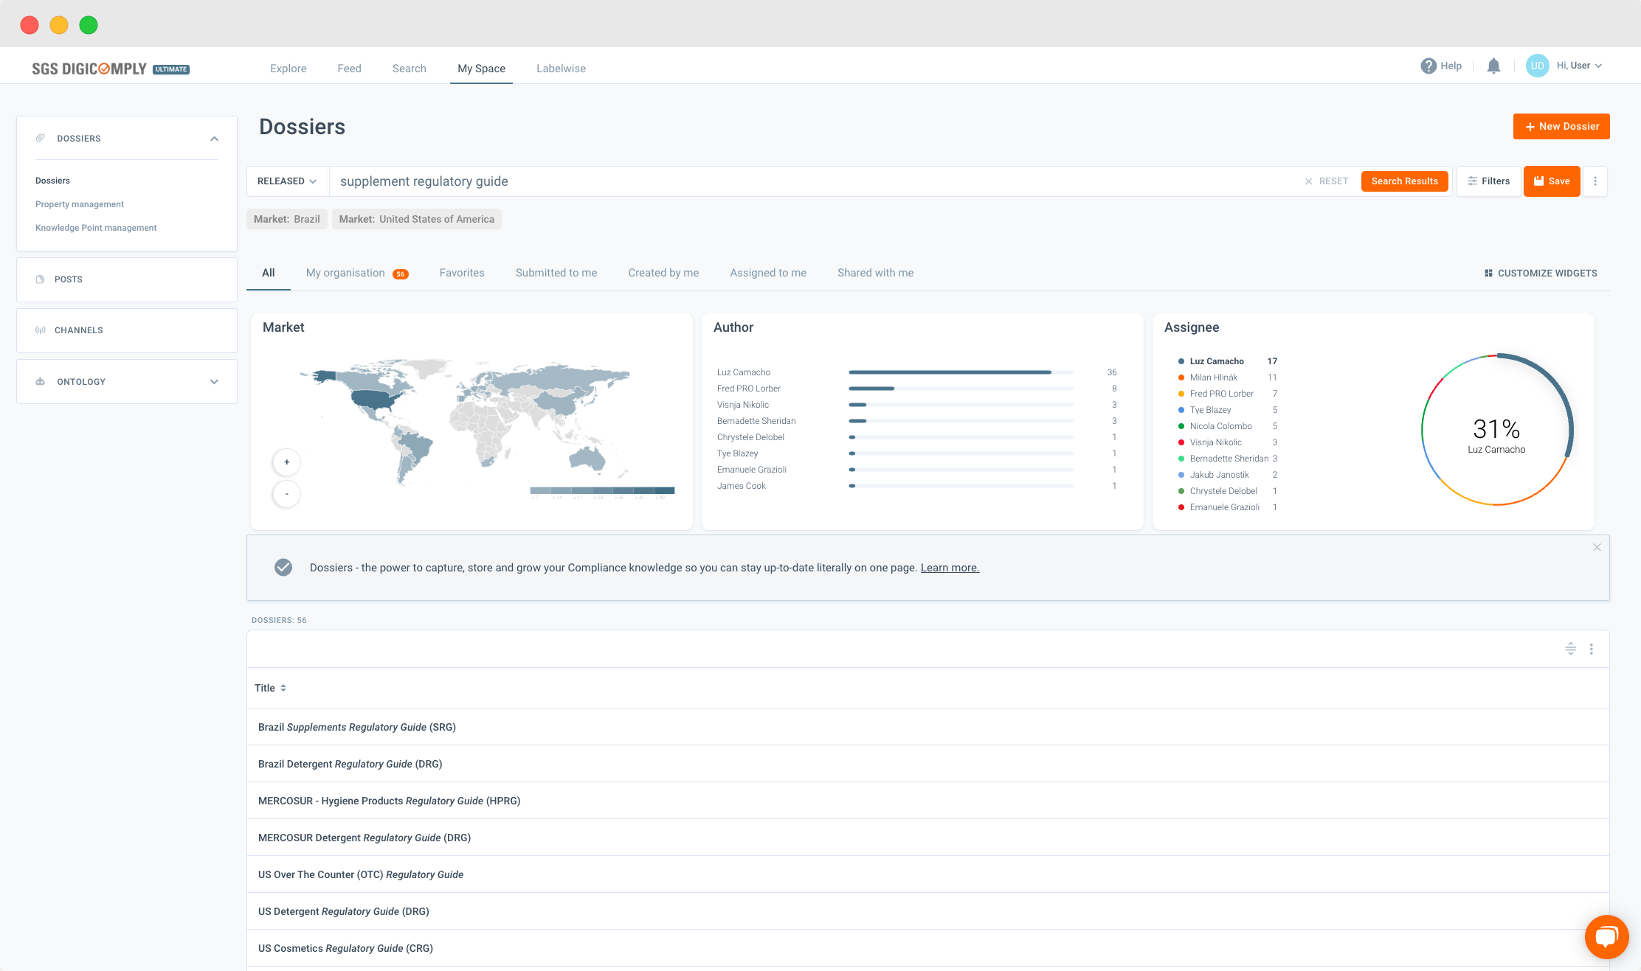Collapse the DOSSIERS sidebar section
The height and width of the screenshot is (971, 1641).
coord(214,139)
